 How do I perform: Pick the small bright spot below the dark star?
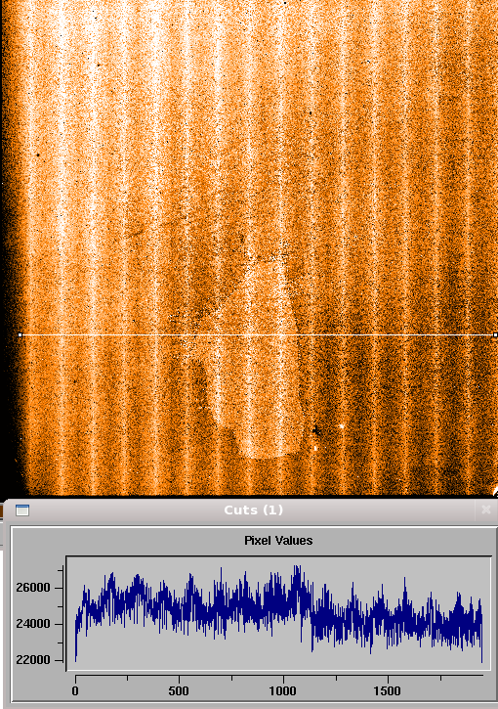[x=315, y=448]
